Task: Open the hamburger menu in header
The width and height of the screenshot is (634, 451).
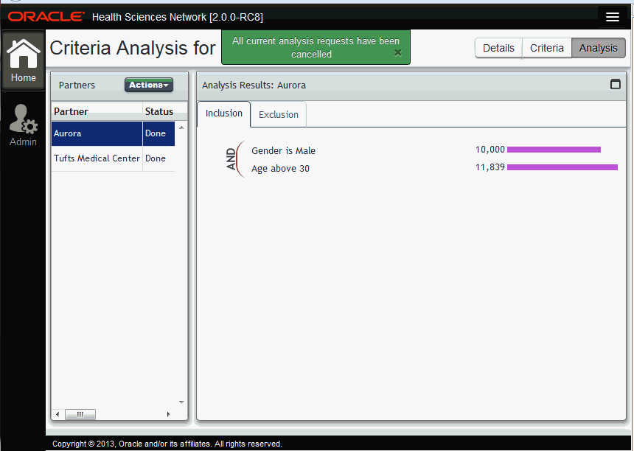Action: click(612, 17)
